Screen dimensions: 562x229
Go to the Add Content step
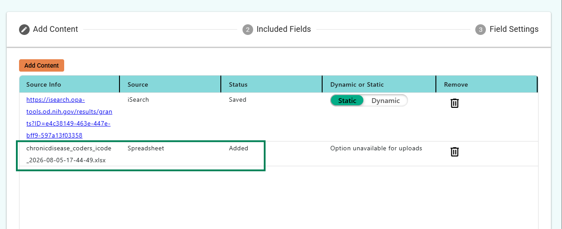(49, 29)
